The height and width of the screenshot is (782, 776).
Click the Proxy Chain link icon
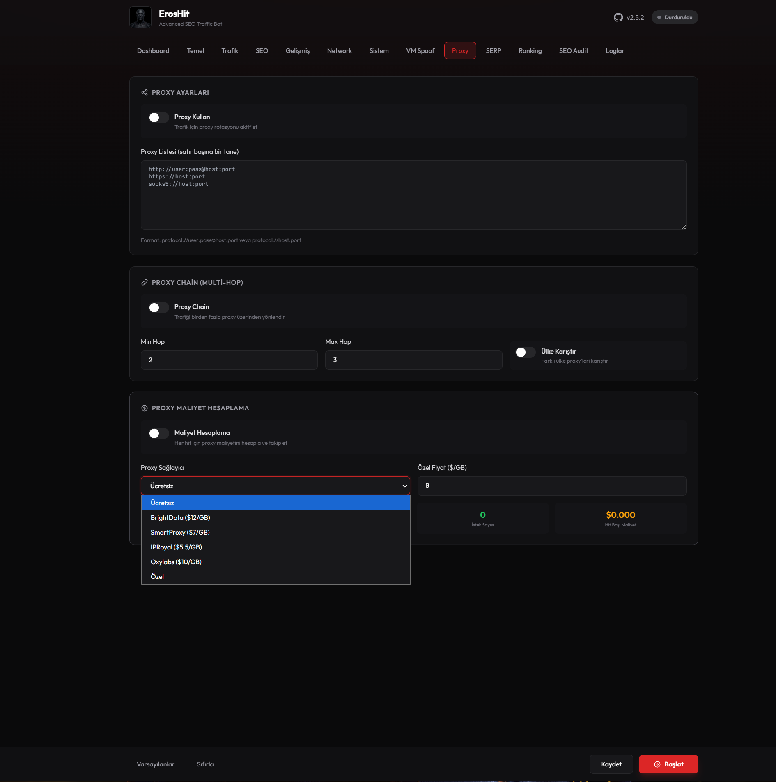(x=145, y=283)
